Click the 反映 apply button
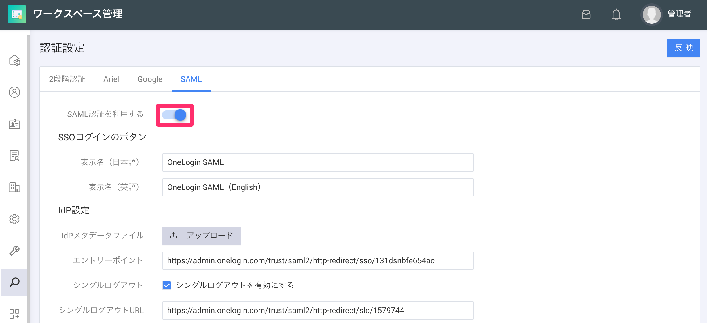Viewport: 707px width, 323px height. 683,48
